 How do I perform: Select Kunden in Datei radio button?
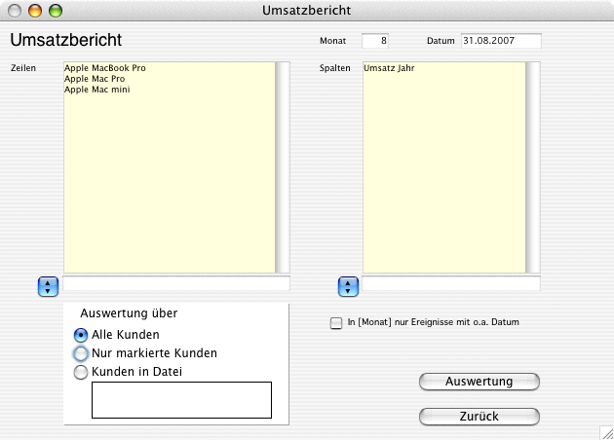point(81,371)
